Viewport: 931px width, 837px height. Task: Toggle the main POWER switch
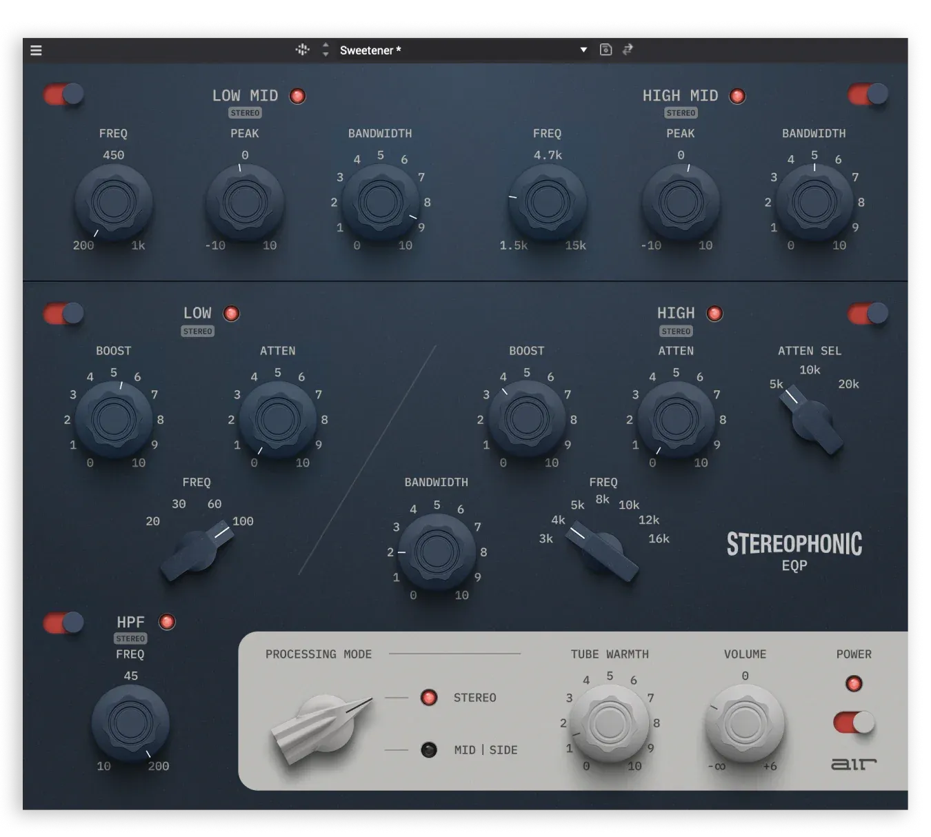pos(854,723)
